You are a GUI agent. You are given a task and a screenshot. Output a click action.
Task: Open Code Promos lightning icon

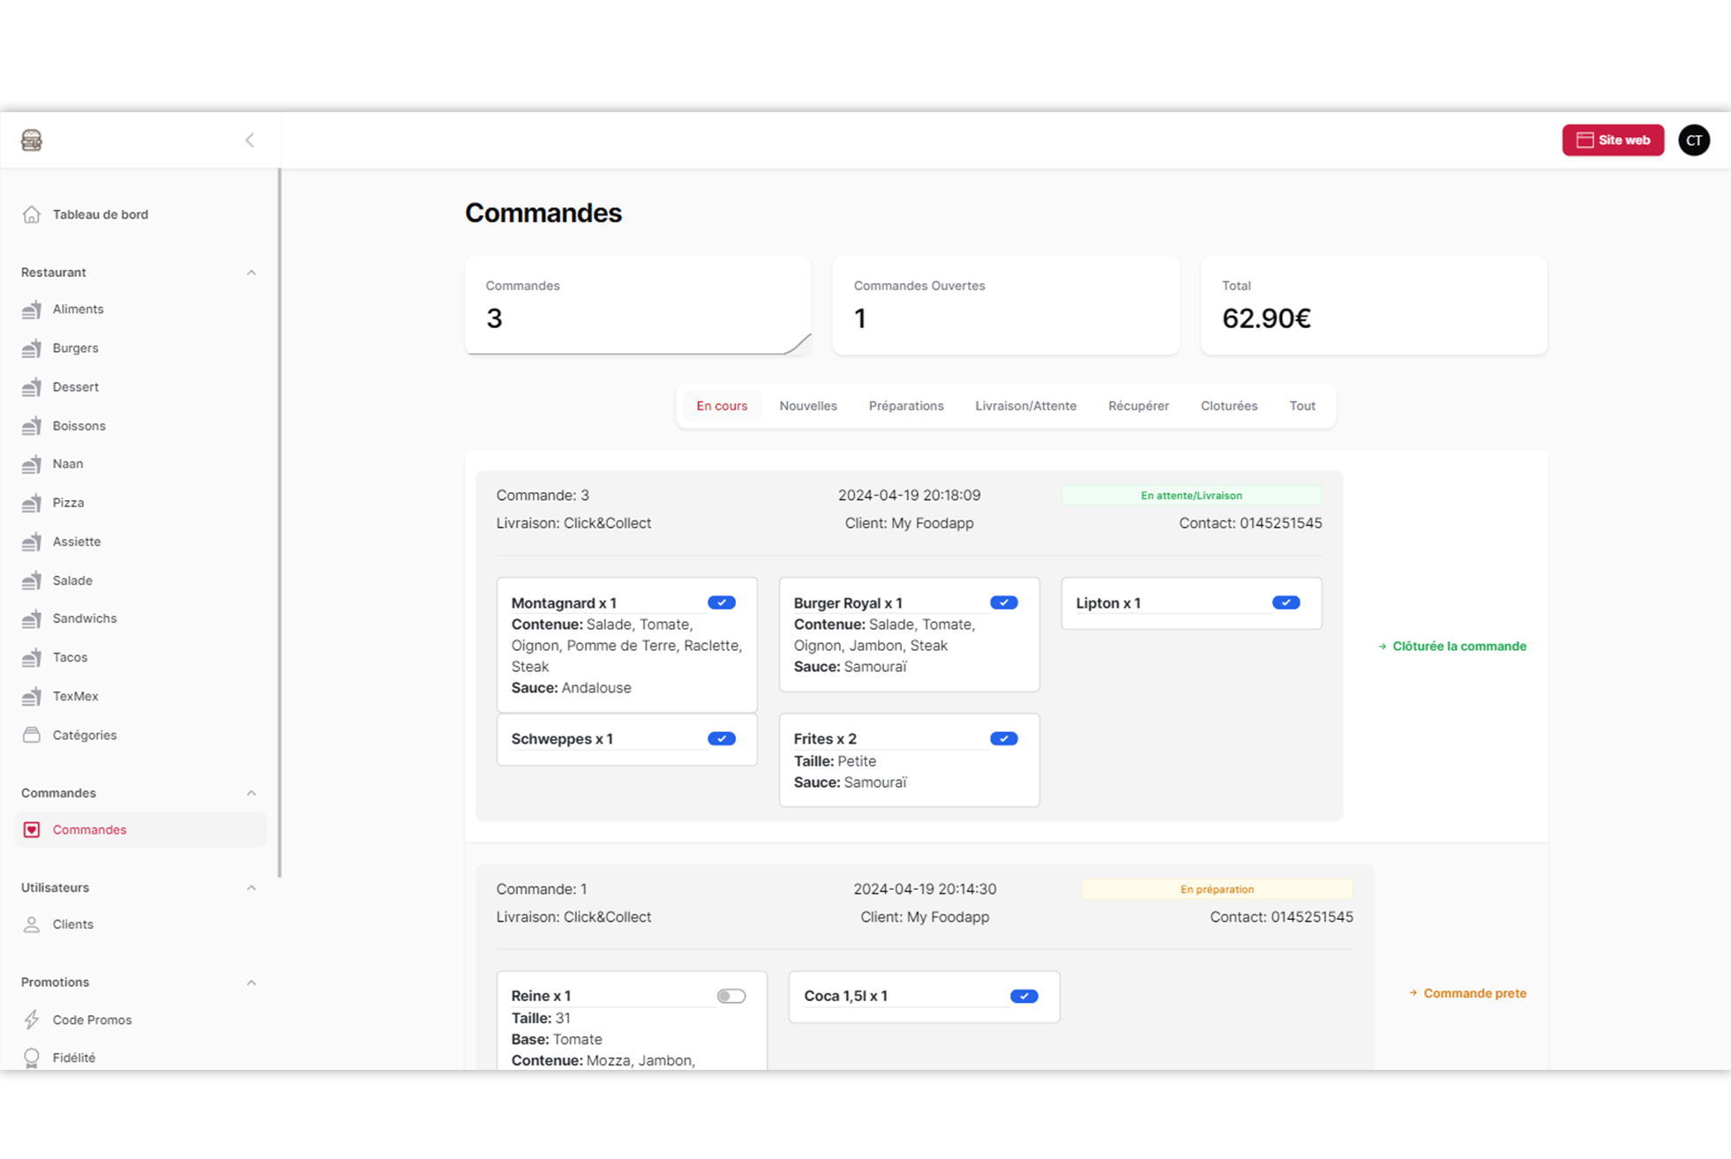32,1020
